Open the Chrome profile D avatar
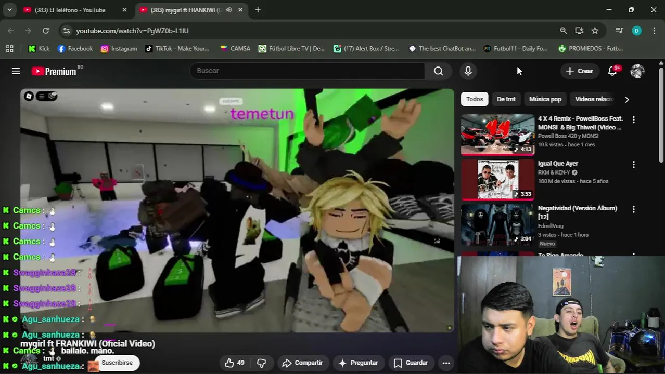Screen dimensions: 665x374 point(636,31)
